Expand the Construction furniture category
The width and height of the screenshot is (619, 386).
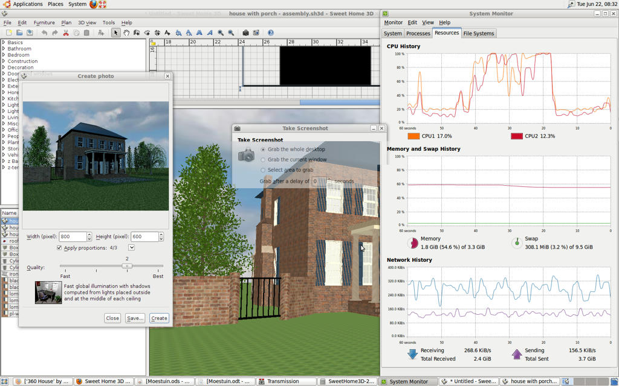pyautogui.click(x=4, y=61)
